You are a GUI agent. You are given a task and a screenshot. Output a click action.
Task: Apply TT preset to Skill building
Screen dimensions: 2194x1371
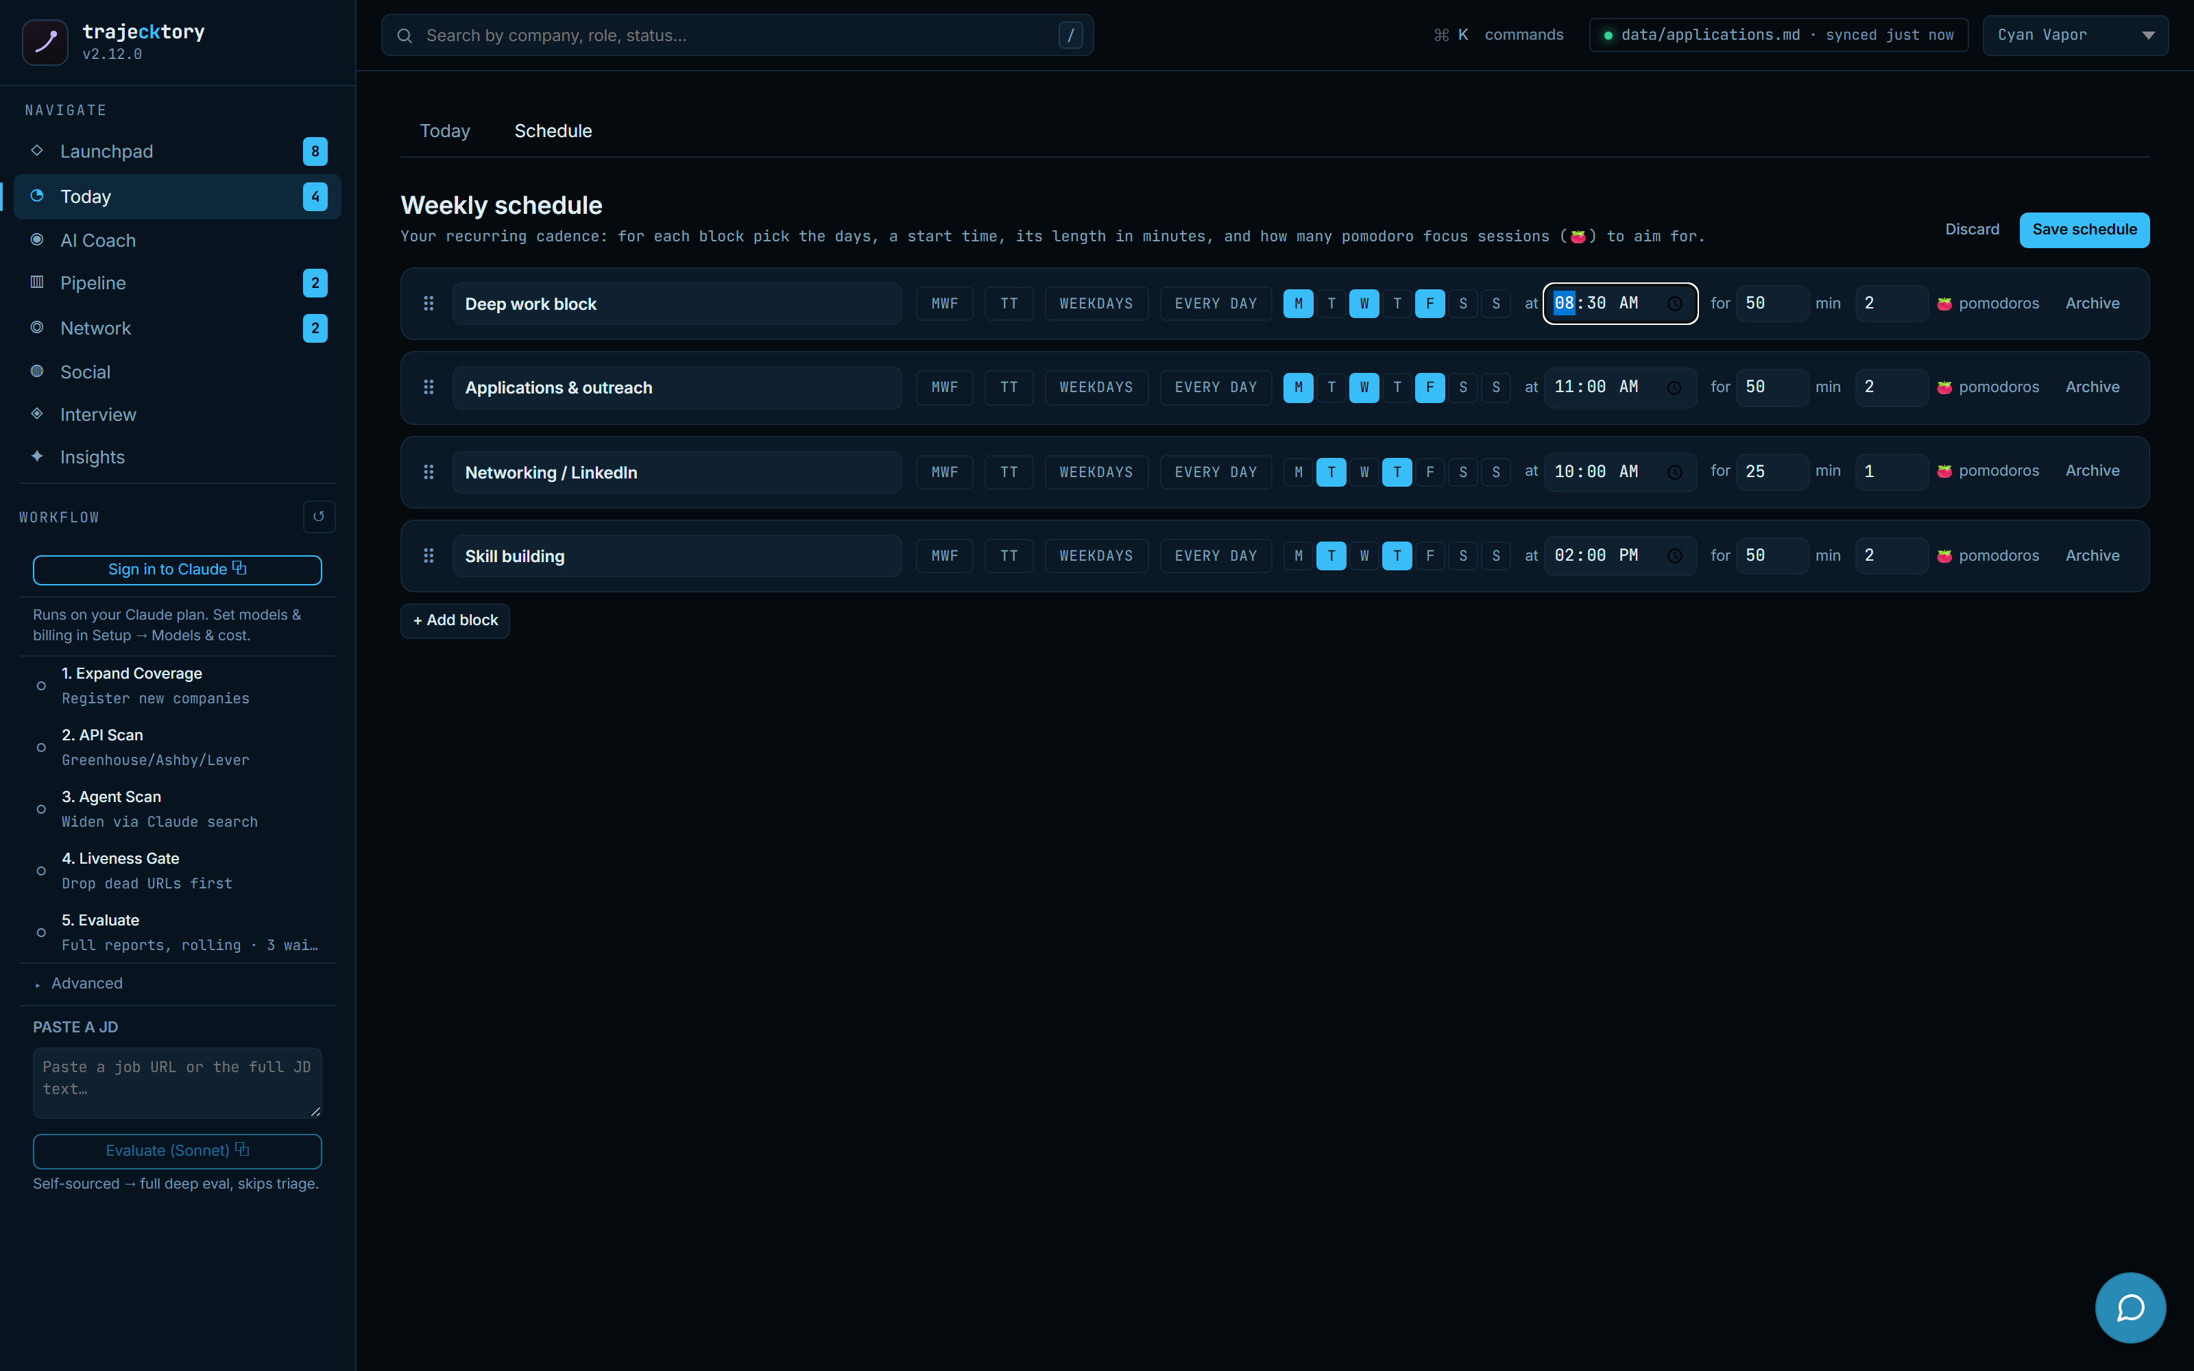click(x=1009, y=556)
